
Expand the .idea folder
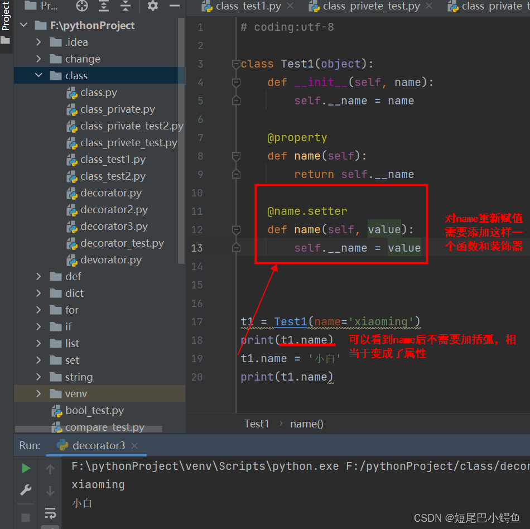tap(38, 42)
